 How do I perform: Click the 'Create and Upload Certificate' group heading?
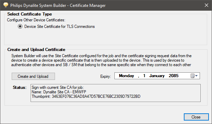36,50
